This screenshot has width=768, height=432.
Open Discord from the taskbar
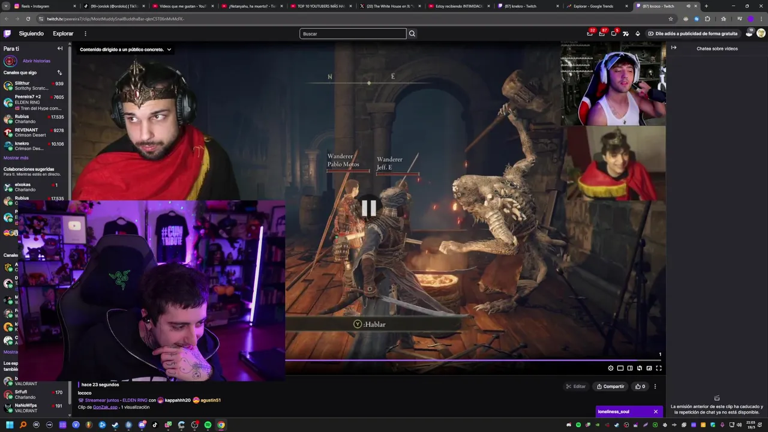[x=142, y=425]
